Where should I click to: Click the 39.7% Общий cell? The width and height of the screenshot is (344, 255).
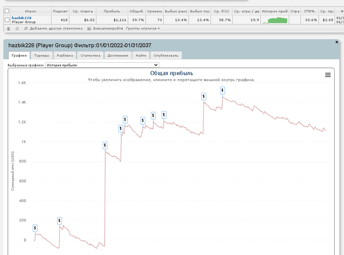point(138,20)
